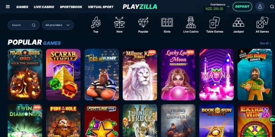Open the live chat bubble icon
The width and height of the screenshot is (275, 137).
272,120
